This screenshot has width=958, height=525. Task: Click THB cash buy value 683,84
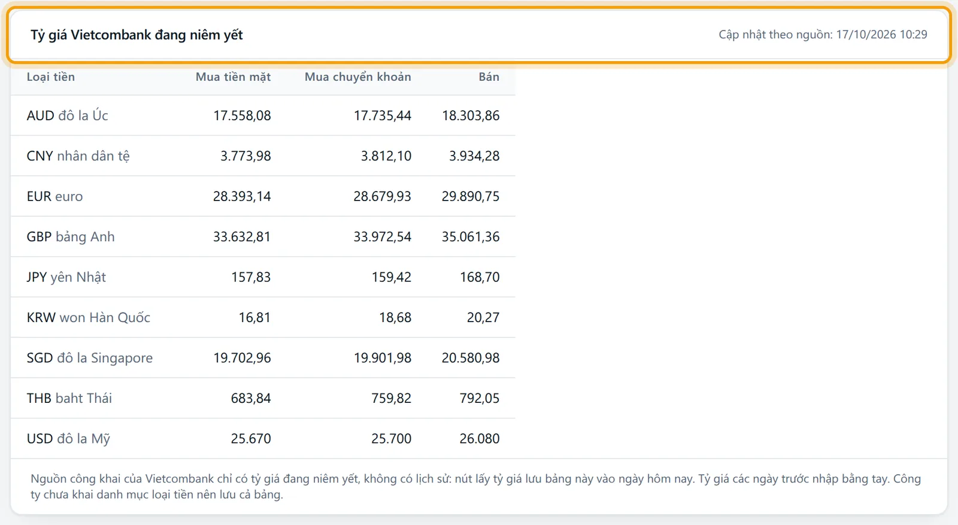251,398
